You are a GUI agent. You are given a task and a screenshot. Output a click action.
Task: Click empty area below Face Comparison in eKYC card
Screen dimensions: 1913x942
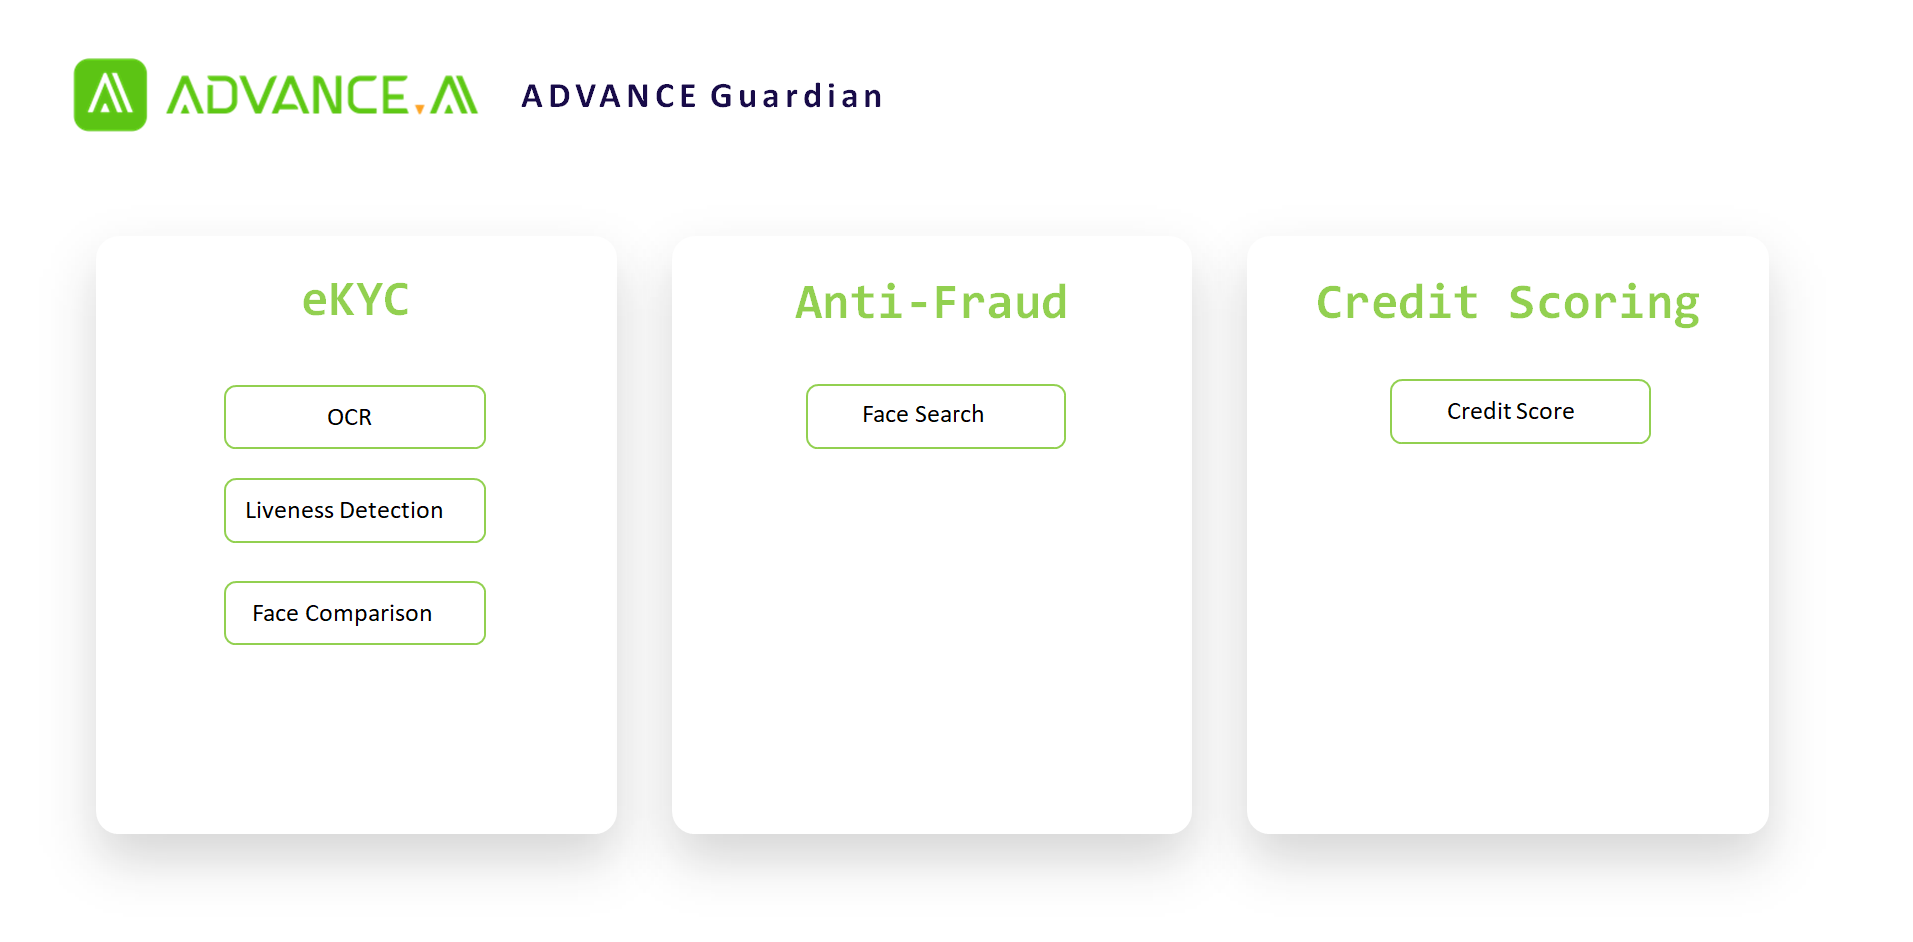click(x=356, y=739)
